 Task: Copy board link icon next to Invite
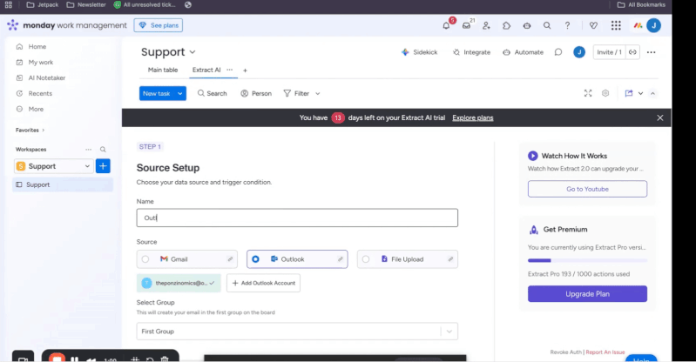633,52
